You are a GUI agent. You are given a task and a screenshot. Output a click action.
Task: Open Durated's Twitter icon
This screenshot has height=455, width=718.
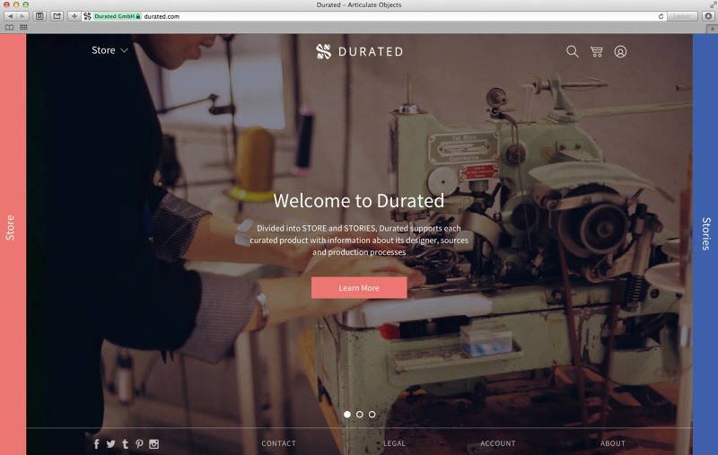111,443
